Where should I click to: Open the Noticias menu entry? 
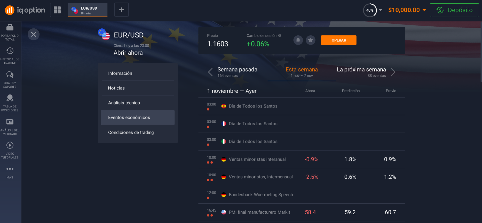[x=116, y=88]
